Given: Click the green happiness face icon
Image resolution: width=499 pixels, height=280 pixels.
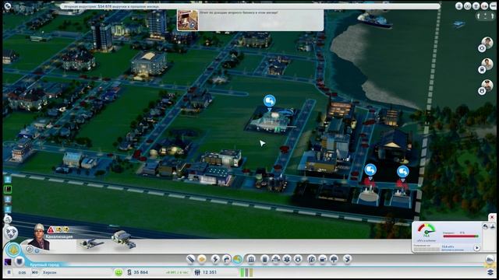Looking at the screenshot, I should (119, 272).
